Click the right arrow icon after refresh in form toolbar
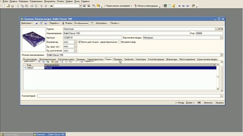This screenshot has width=243, height=136. [x=46, y=23]
